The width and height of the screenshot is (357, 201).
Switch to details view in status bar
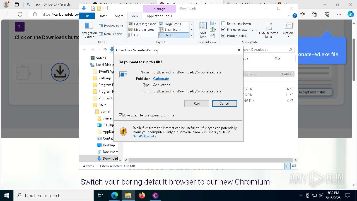(x=288, y=166)
